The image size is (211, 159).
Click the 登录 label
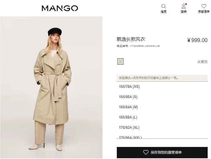click(183, 12)
